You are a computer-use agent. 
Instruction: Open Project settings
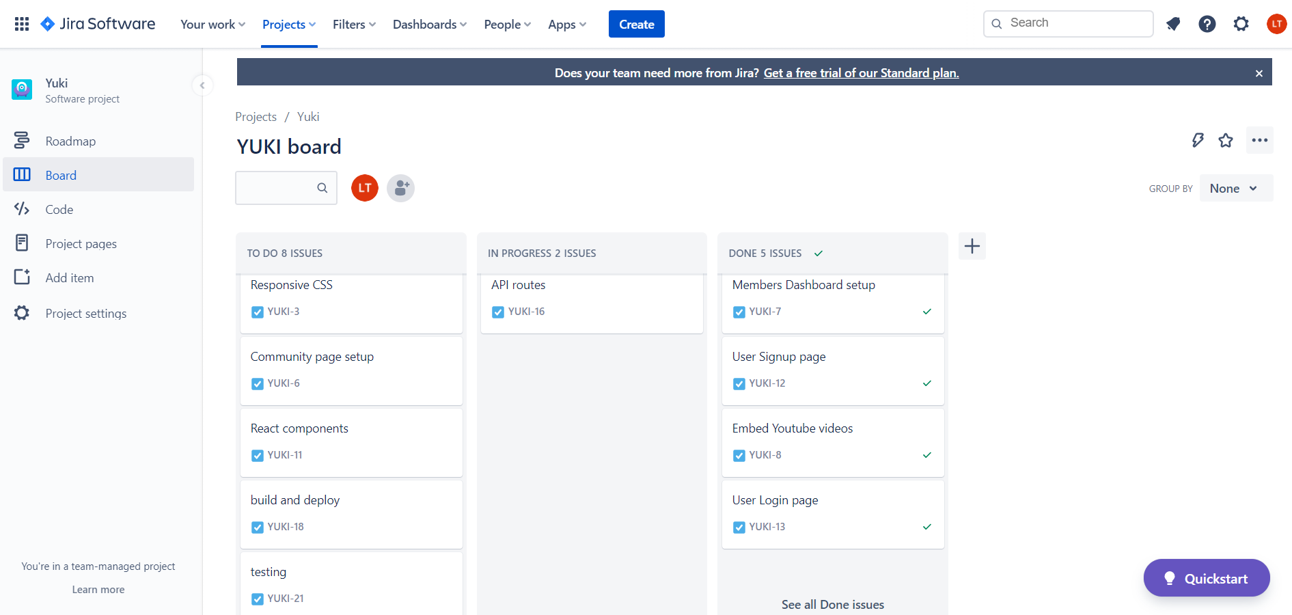coord(85,313)
